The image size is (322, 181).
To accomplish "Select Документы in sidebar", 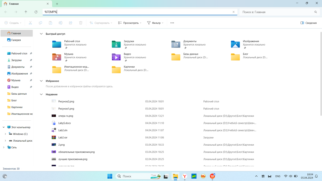I will pos(17,67).
